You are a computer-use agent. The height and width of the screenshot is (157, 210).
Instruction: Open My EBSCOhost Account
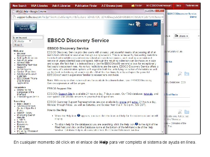[x=159, y=6]
